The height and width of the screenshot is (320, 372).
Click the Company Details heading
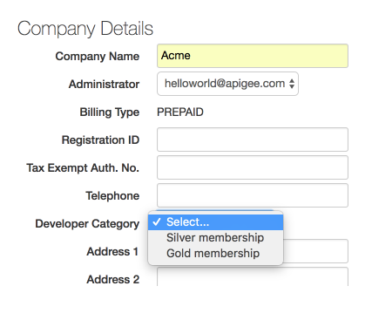tap(85, 29)
